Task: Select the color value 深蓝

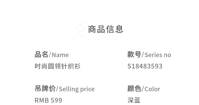Action: pos(134,100)
